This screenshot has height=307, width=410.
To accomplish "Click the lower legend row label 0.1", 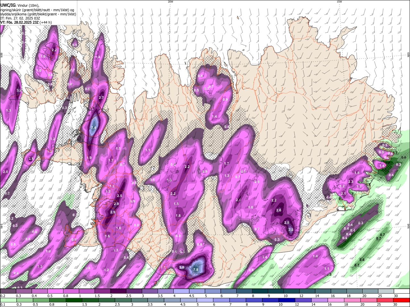I will pyautogui.click(x=2, y=305).
